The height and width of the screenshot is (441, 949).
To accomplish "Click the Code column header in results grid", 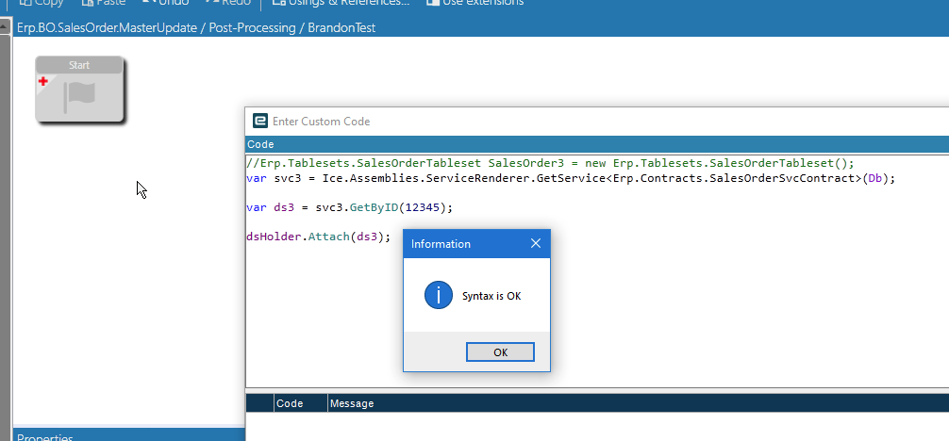I will point(301,403).
